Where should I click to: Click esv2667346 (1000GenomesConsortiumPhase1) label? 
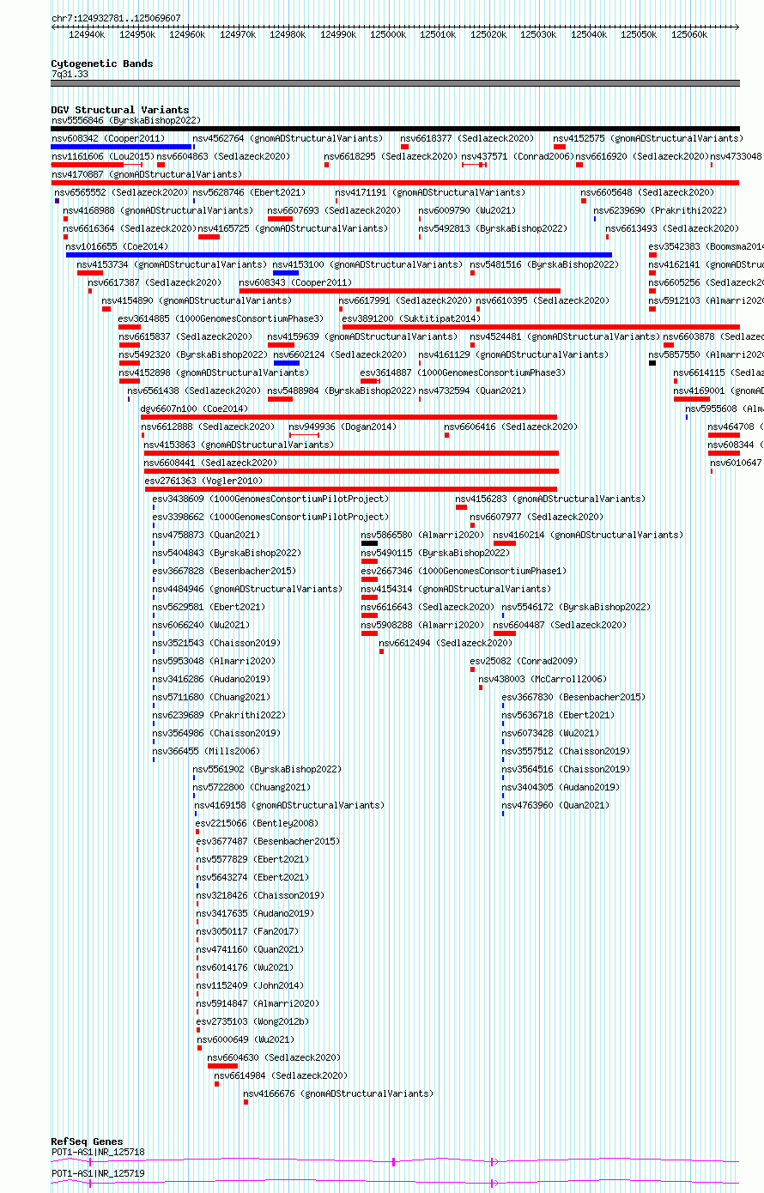click(x=464, y=572)
